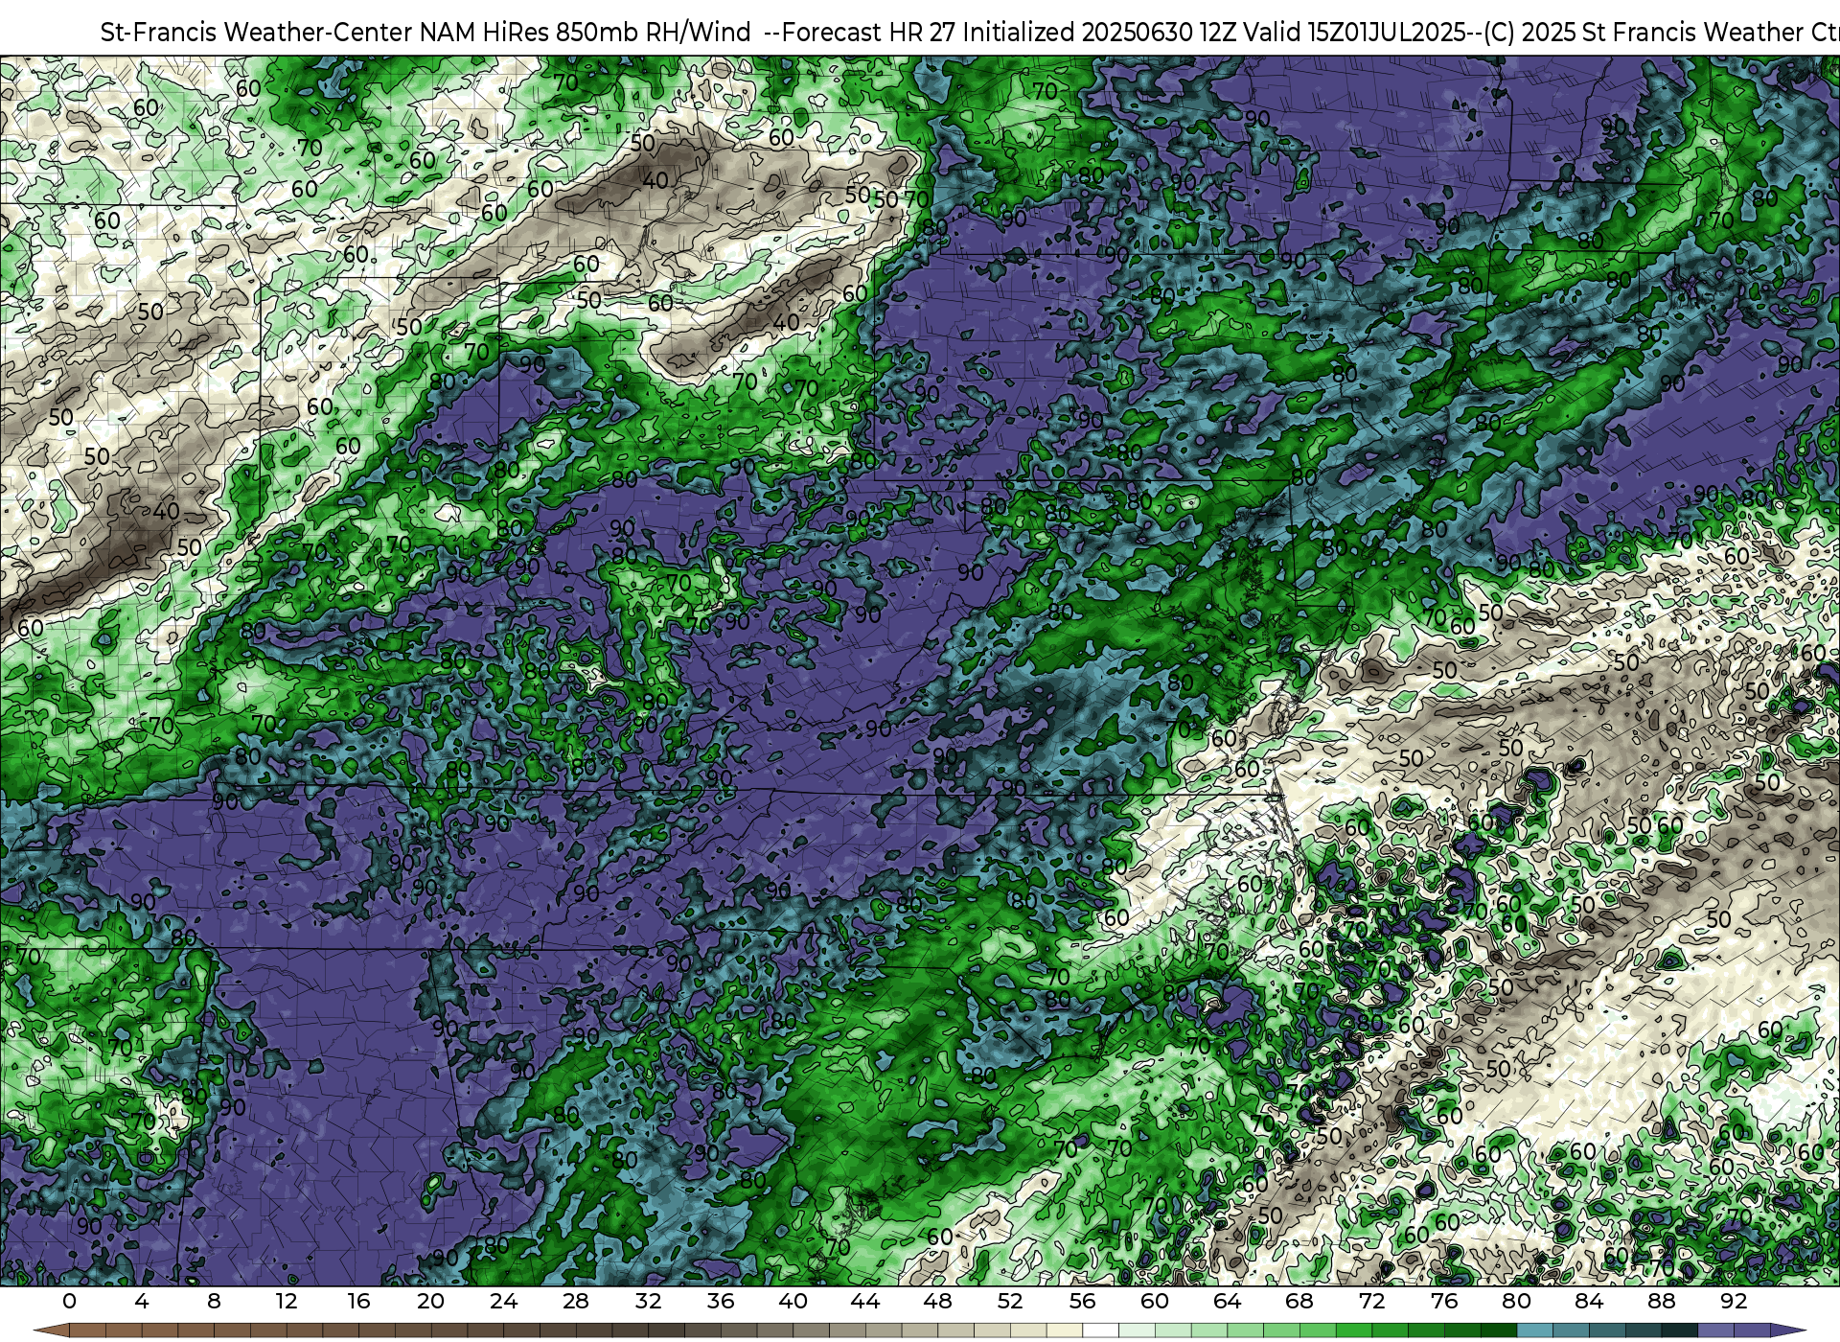Click the colorbar label '44'

(865, 1301)
